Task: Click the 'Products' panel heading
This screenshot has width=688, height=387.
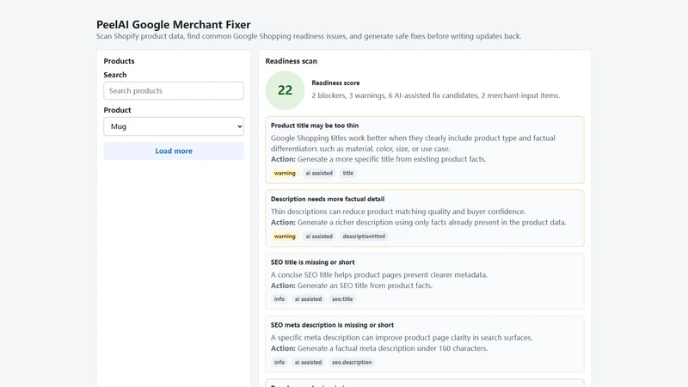Action: (119, 61)
